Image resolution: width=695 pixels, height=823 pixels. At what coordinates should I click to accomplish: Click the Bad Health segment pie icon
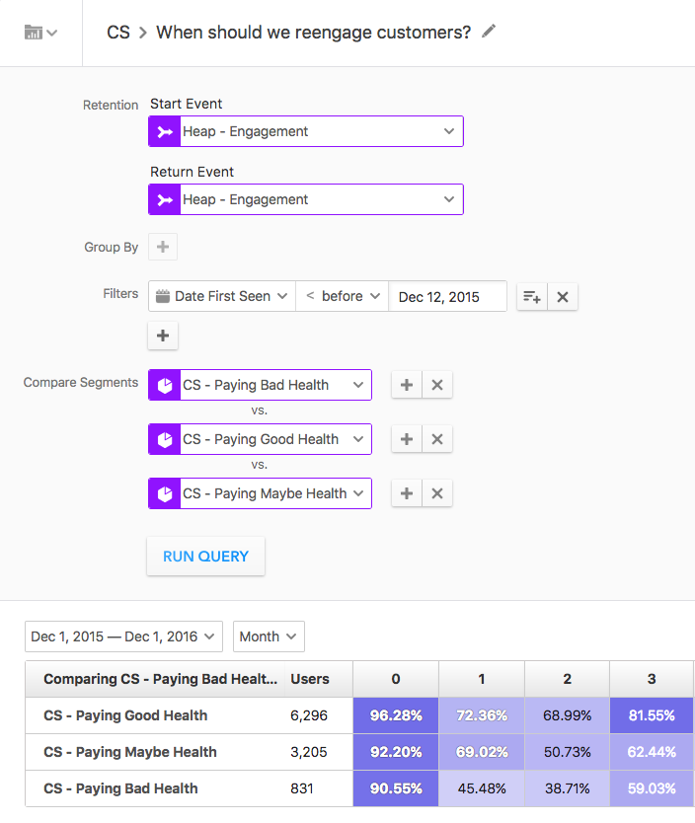pos(165,385)
